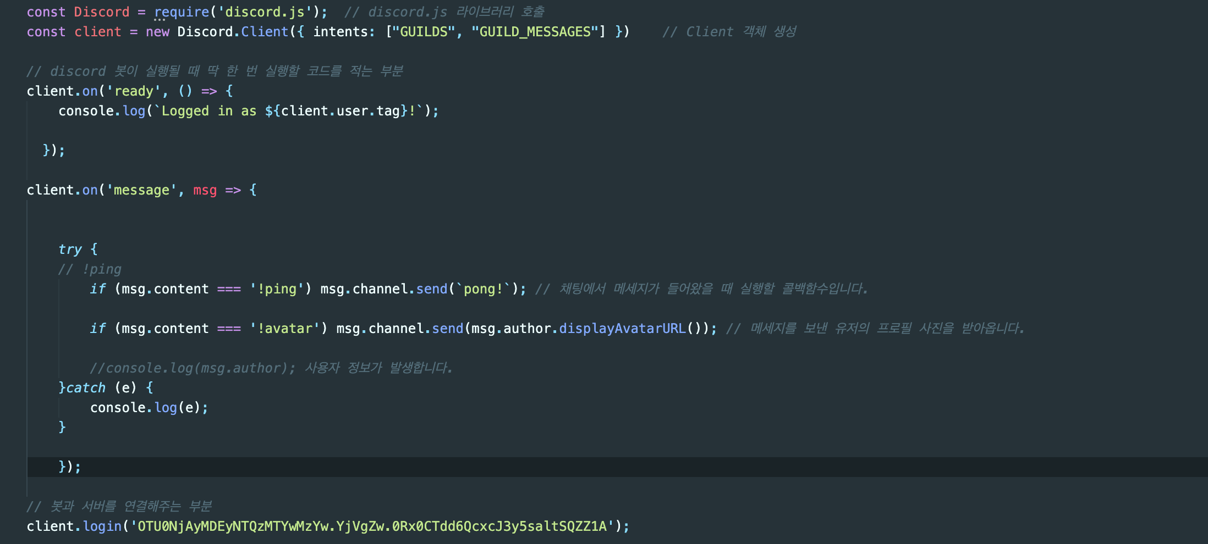The image size is (1208, 544).
Task: Click the "GUILDS" intent string
Action: 424,32
